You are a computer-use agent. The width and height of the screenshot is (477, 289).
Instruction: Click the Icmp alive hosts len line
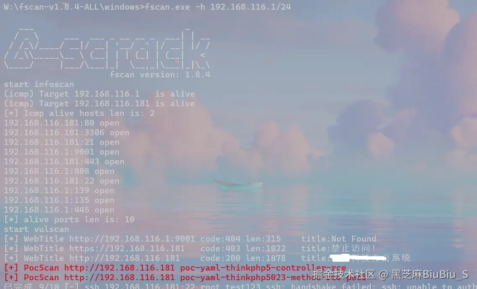(x=79, y=113)
